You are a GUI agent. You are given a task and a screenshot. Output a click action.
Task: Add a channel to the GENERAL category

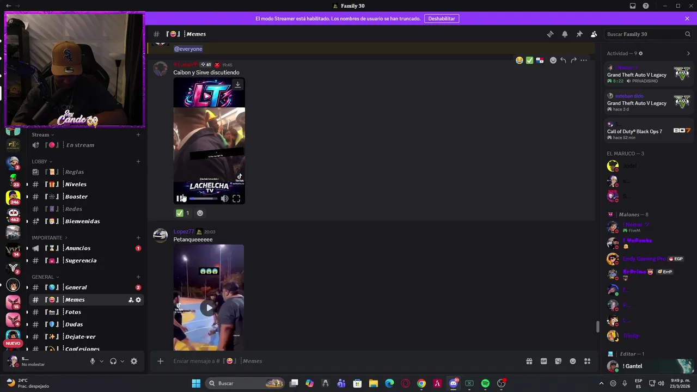[x=138, y=277]
